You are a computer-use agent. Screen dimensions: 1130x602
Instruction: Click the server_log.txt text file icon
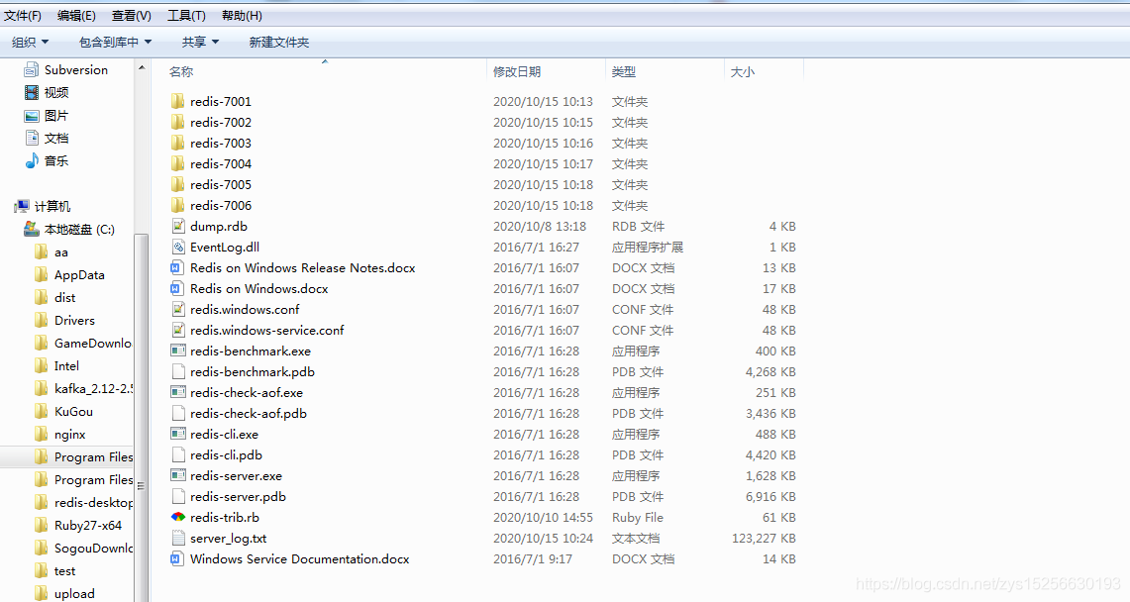pyautogui.click(x=178, y=538)
